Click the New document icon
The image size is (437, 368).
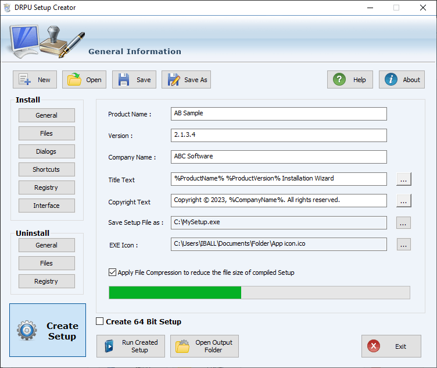click(x=25, y=80)
